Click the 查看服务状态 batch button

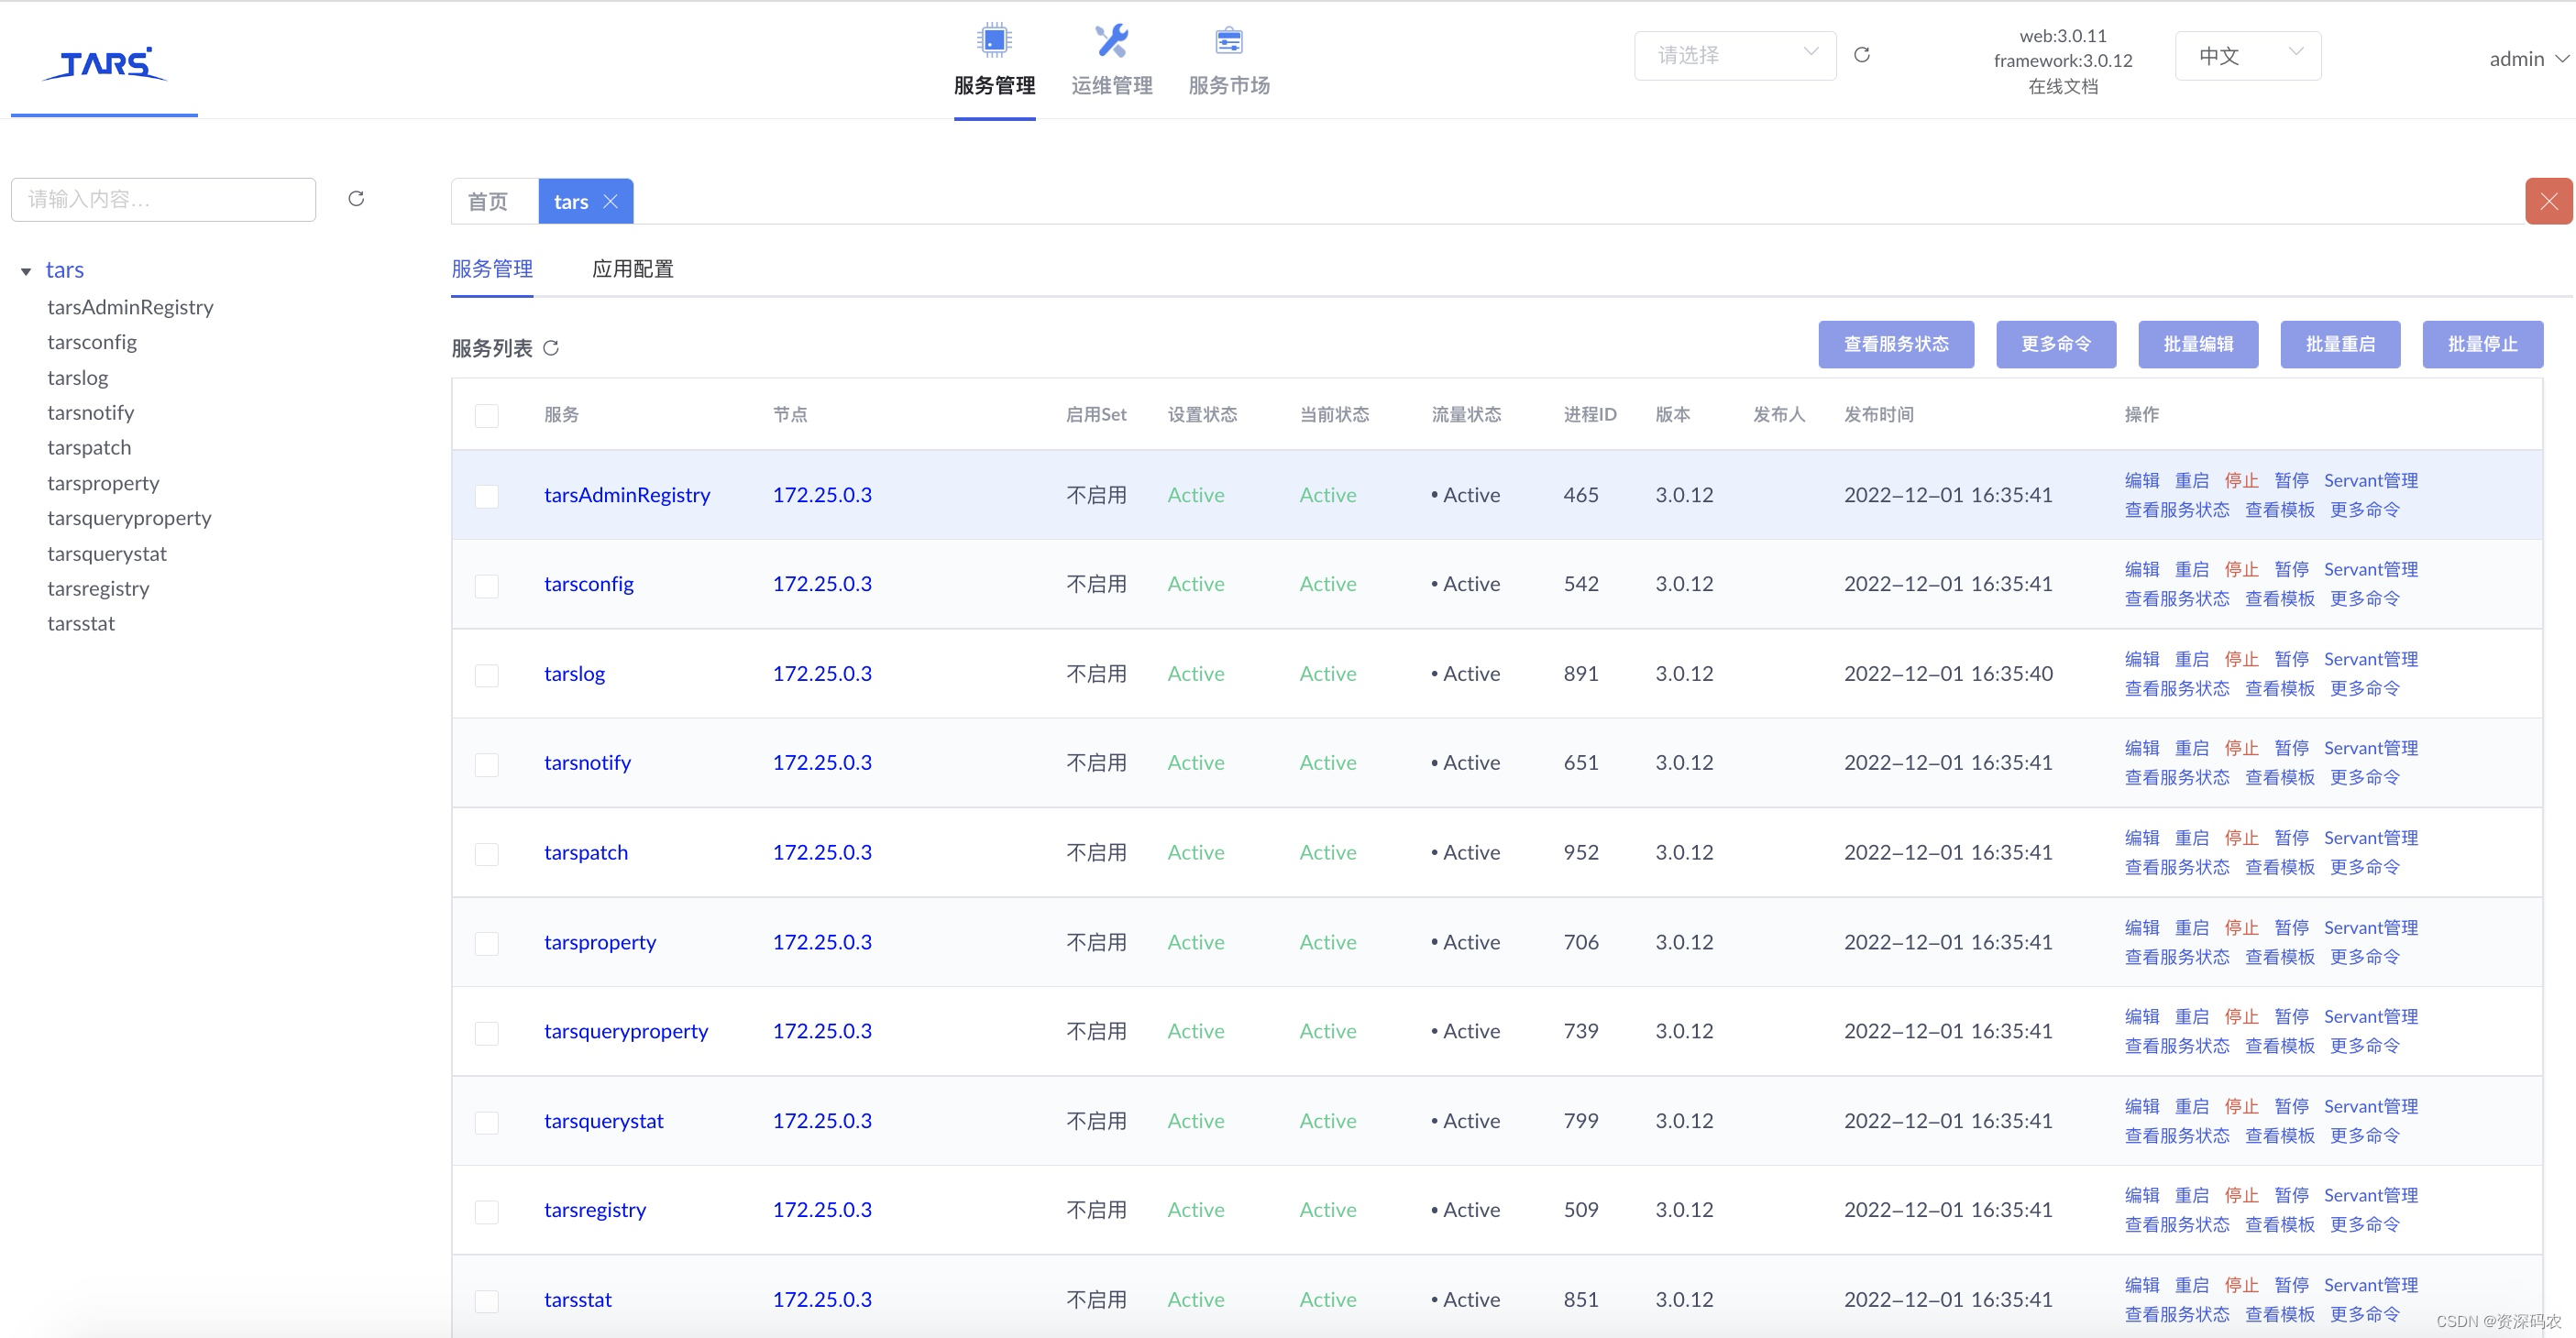(1895, 344)
